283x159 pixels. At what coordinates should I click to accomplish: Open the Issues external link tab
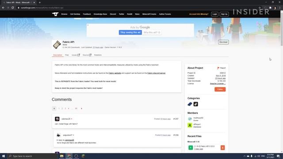pyautogui.click(x=76, y=55)
